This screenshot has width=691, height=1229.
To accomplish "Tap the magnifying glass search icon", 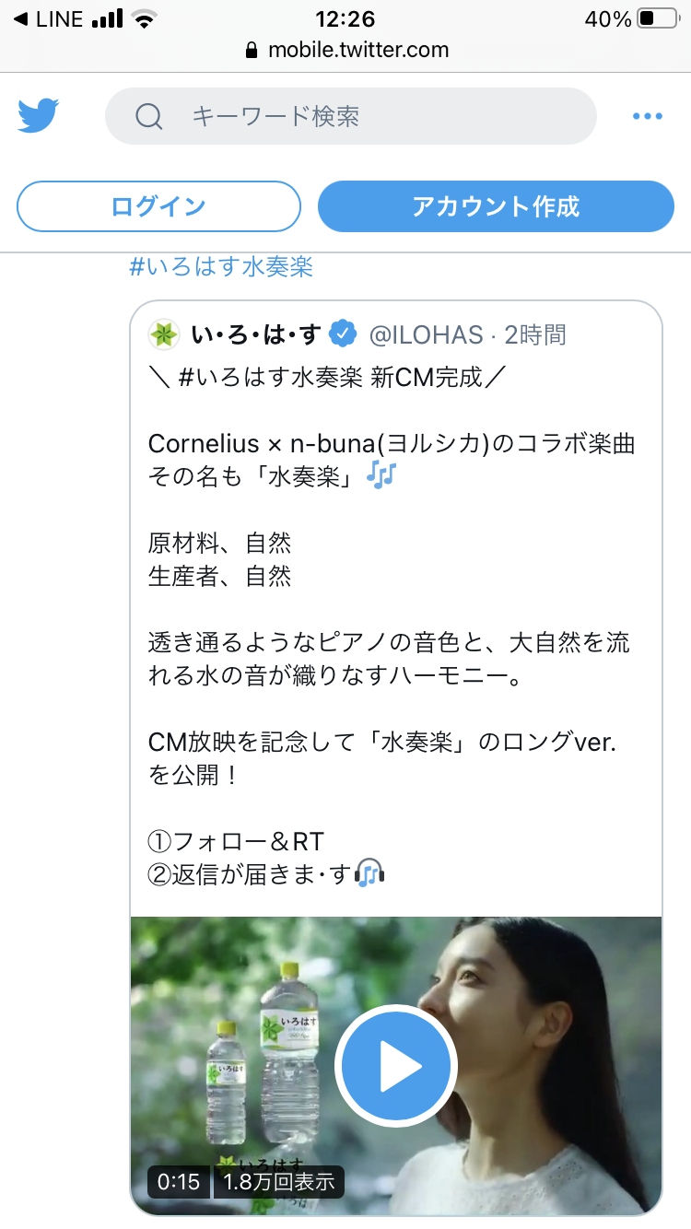I will 149,116.
